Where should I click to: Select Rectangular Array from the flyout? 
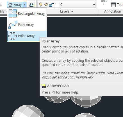(x=27, y=14)
